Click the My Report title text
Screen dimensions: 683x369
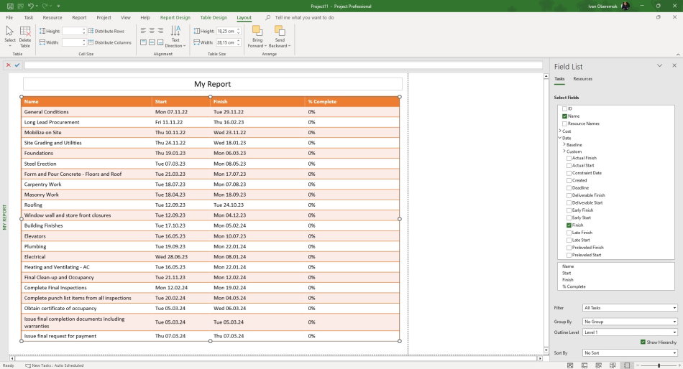click(x=213, y=84)
